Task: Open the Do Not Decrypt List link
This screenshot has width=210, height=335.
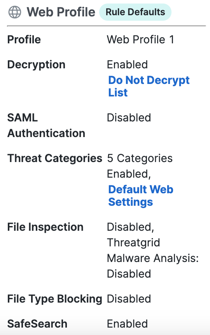Action: coord(149,86)
